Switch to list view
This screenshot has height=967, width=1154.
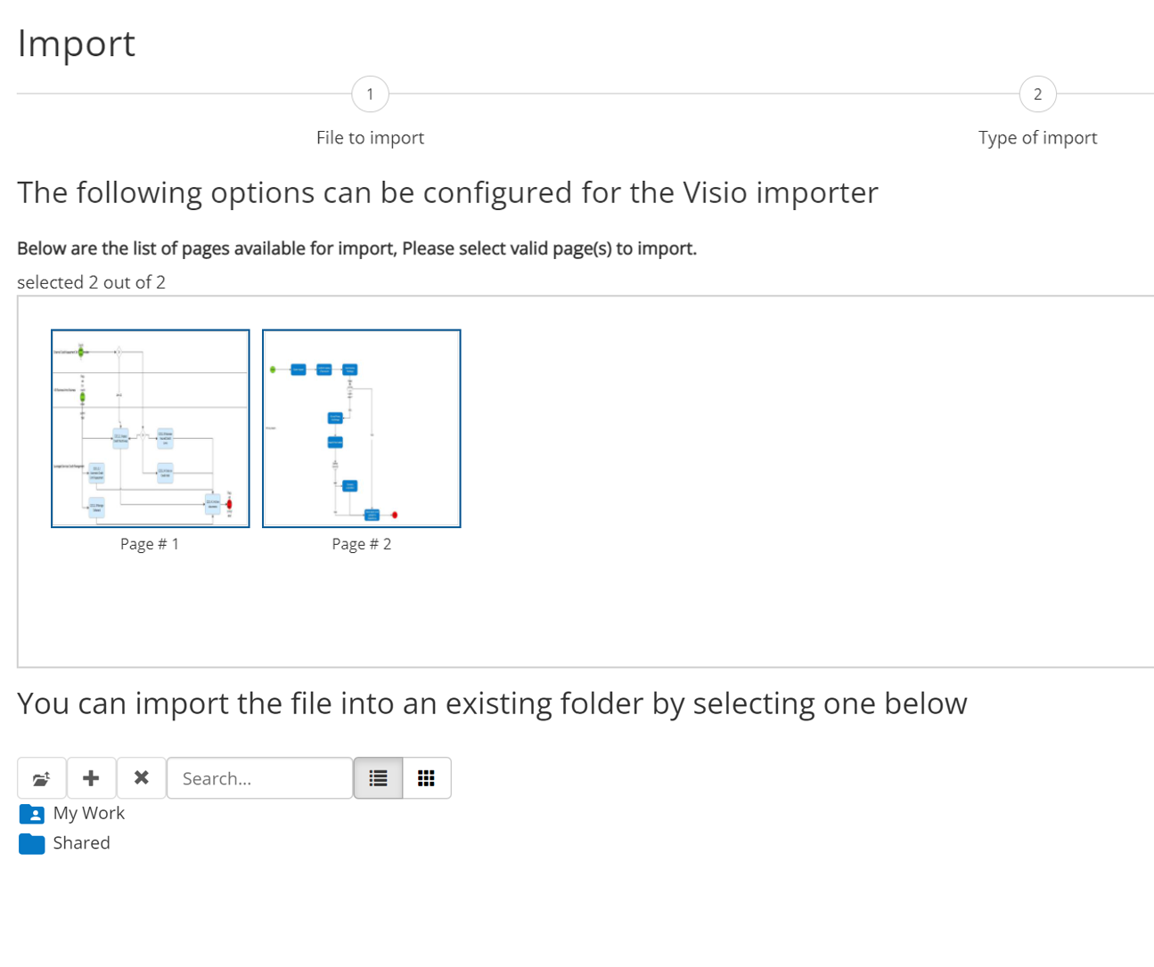[378, 778]
